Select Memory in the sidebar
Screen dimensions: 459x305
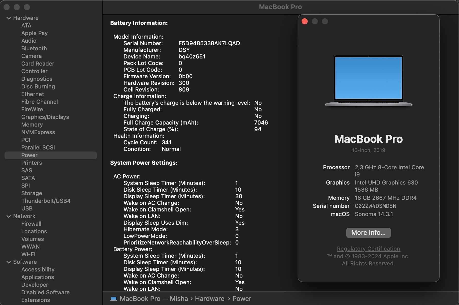[32, 125]
